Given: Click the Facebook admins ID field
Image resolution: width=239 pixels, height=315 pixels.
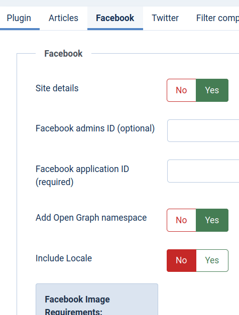Looking at the screenshot, I should 203,130.
